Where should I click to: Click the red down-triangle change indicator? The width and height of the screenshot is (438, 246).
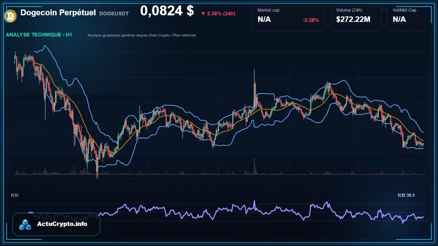(x=203, y=14)
